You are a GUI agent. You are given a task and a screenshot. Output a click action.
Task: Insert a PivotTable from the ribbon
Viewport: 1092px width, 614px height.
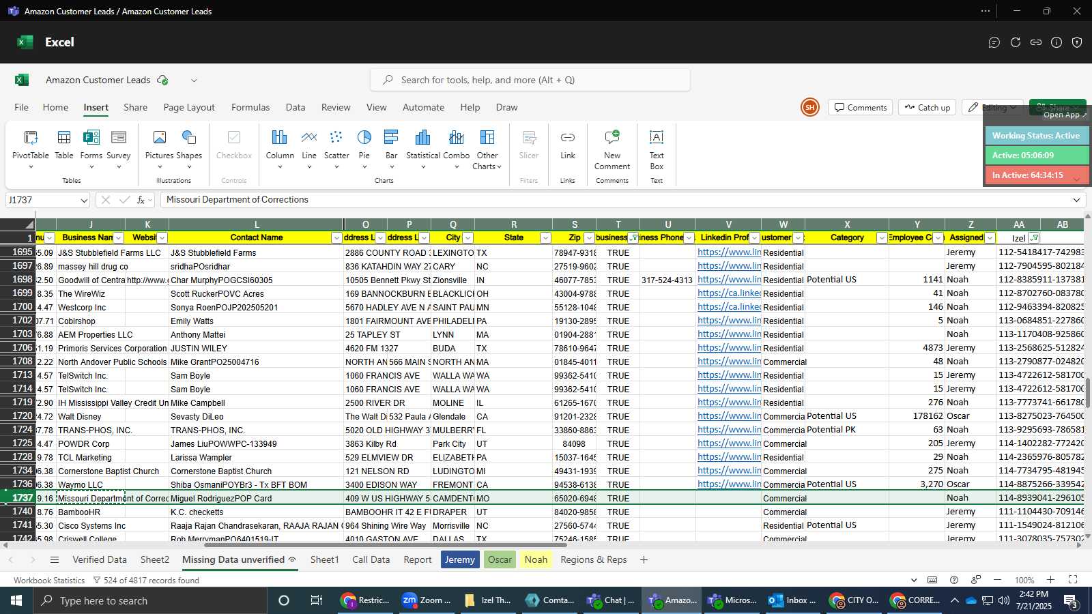pyautogui.click(x=31, y=149)
